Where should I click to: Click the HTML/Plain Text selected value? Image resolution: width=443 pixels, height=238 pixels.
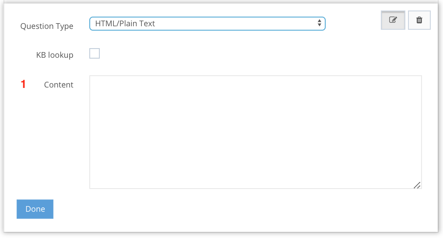[x=125, y=24]
